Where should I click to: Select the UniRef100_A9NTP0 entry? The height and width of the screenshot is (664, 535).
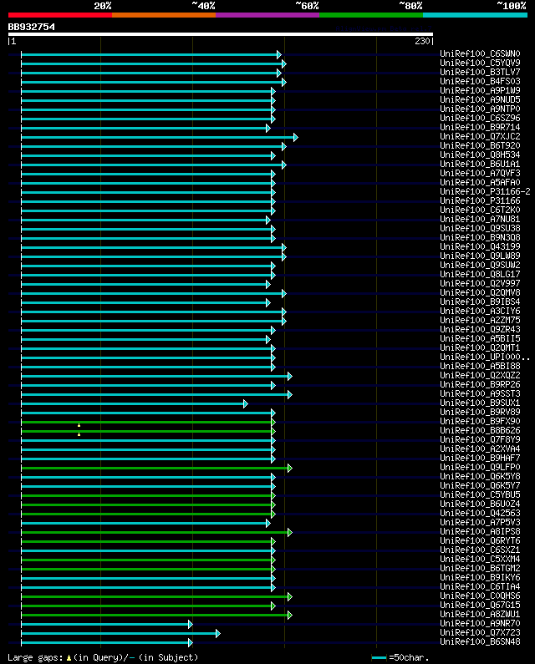pos(480,109)
